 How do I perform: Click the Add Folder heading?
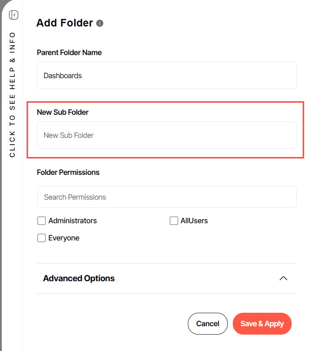(64, 23)
